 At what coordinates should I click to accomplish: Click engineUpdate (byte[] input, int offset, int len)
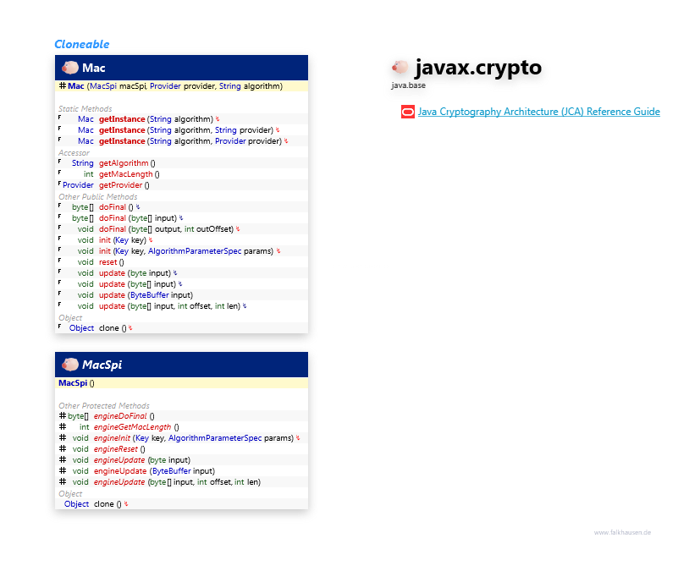(177, 482)
